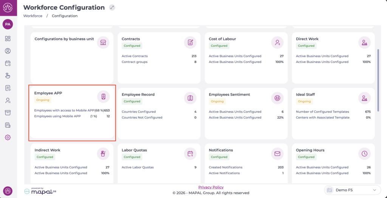Open settings gear in left sidebar

point(8,137)
